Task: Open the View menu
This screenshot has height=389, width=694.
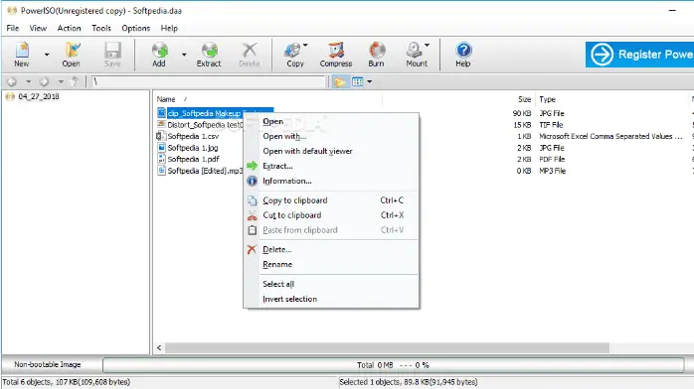Action: coord(38,28)
